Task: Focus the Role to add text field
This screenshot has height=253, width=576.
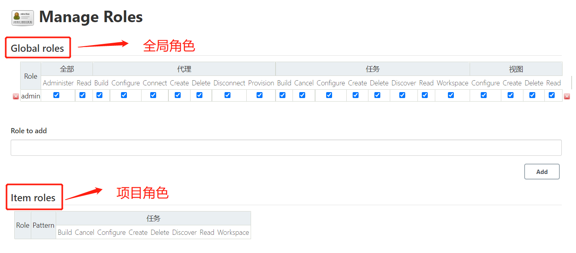Action: (286, 147)
